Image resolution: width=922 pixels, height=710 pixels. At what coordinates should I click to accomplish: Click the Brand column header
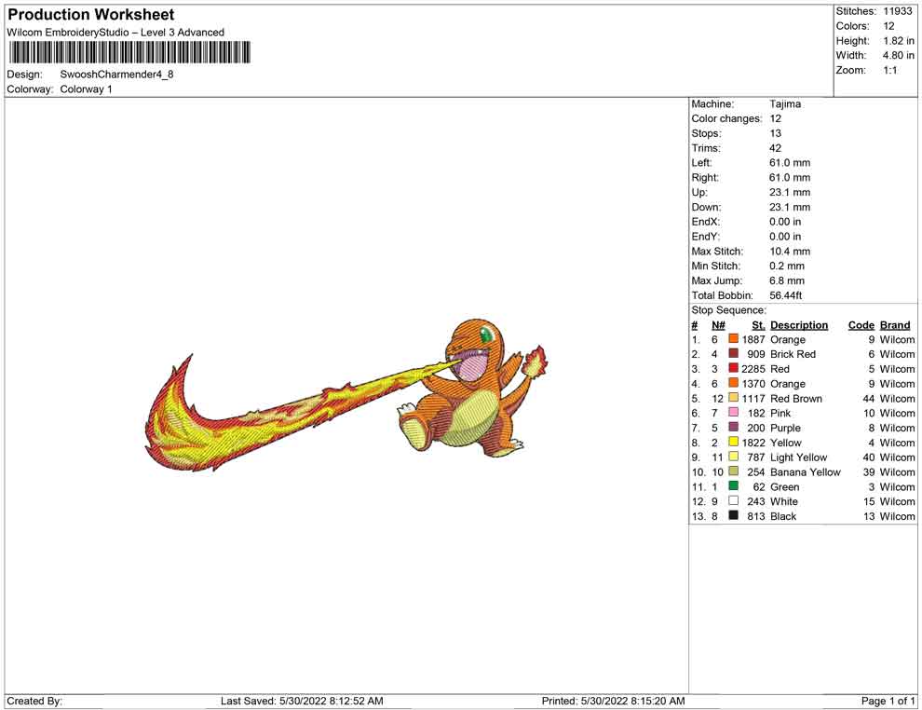(x=894, y=325)
